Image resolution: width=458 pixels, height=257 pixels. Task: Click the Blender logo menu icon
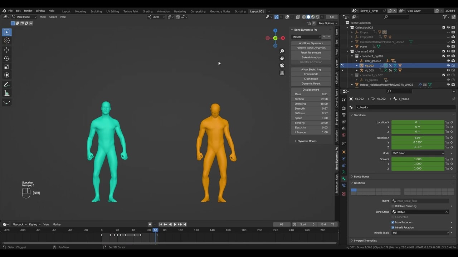[4, 11]
